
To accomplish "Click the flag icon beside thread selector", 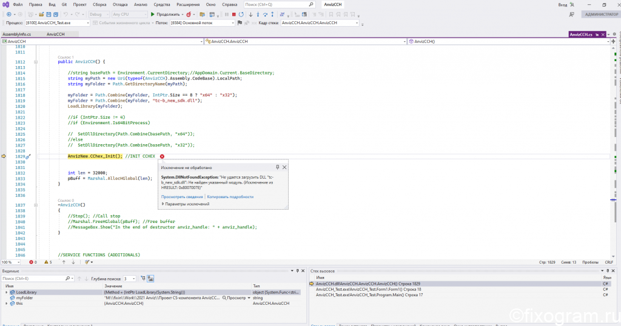I will 240,23.
